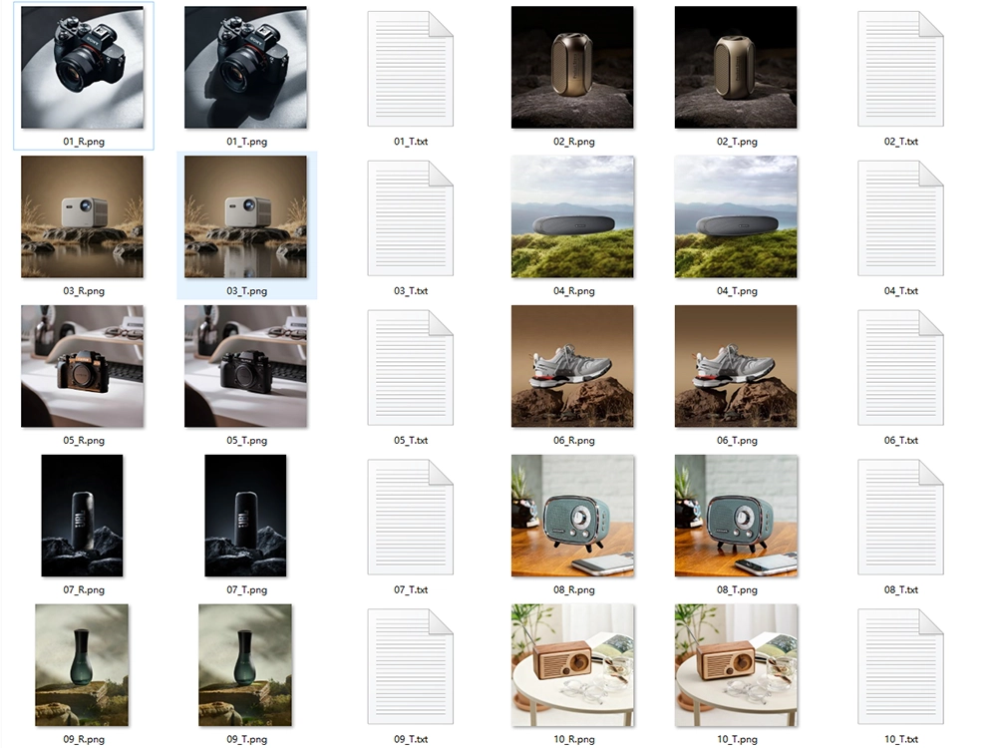Viewport: 997px width, 748px height.
Task: Click the 04_T.txt file icon
Action: [900, 217]
